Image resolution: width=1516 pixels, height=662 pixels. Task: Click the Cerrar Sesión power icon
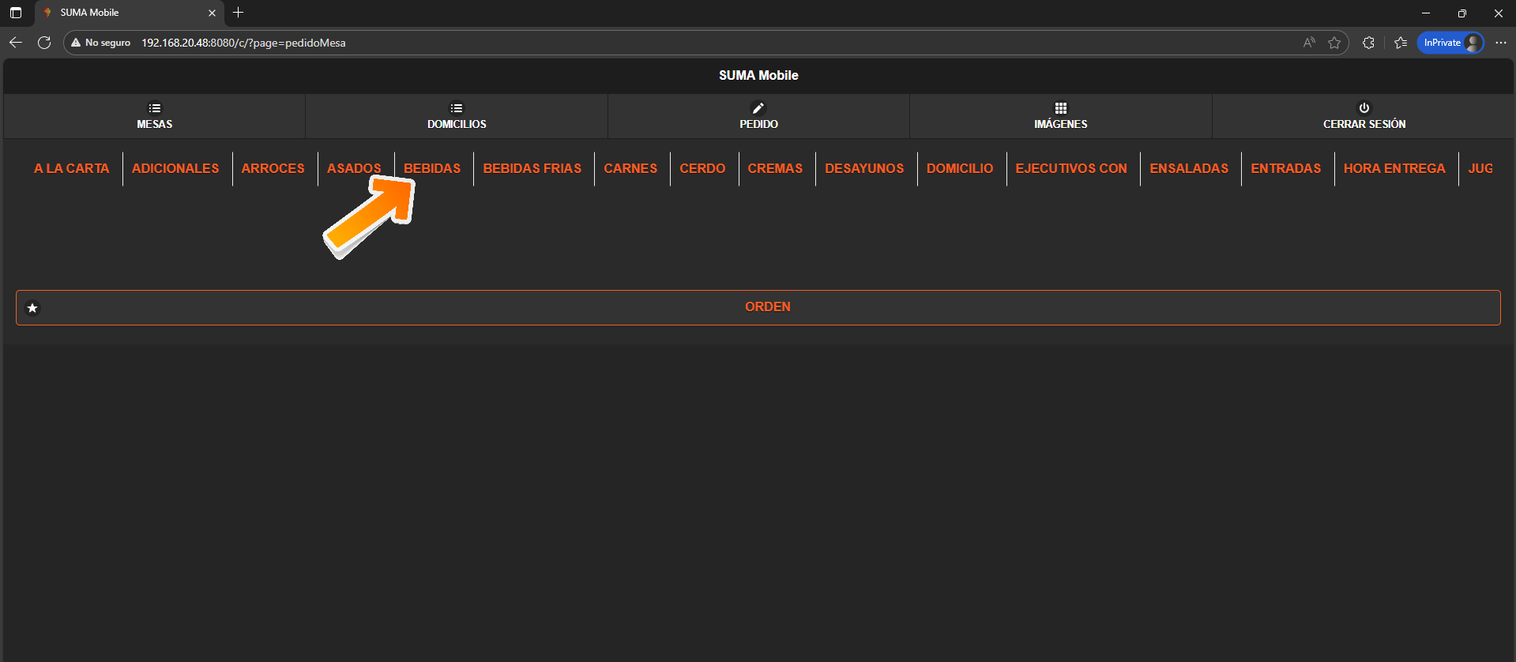coord(1364,108)
